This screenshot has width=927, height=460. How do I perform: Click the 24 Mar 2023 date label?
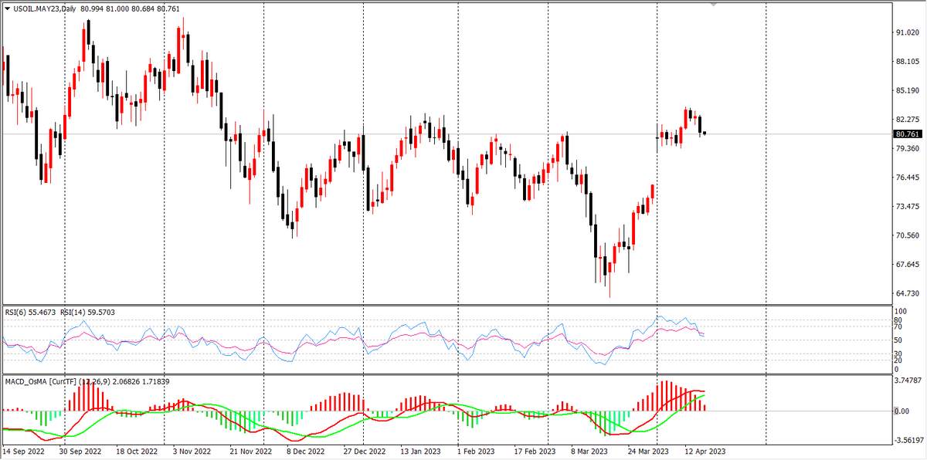(649, 451)
